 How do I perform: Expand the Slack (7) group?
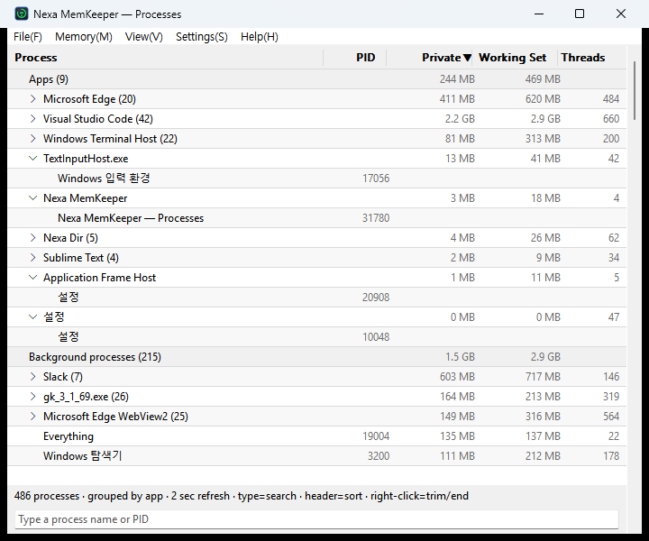[33, 377]
